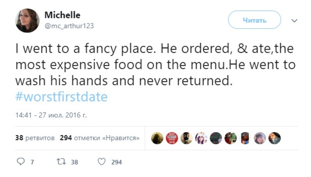Click the red circular liker avatar
Image resolution: width=311 pixels, height=177 pixels.
[x=172, y=138]
